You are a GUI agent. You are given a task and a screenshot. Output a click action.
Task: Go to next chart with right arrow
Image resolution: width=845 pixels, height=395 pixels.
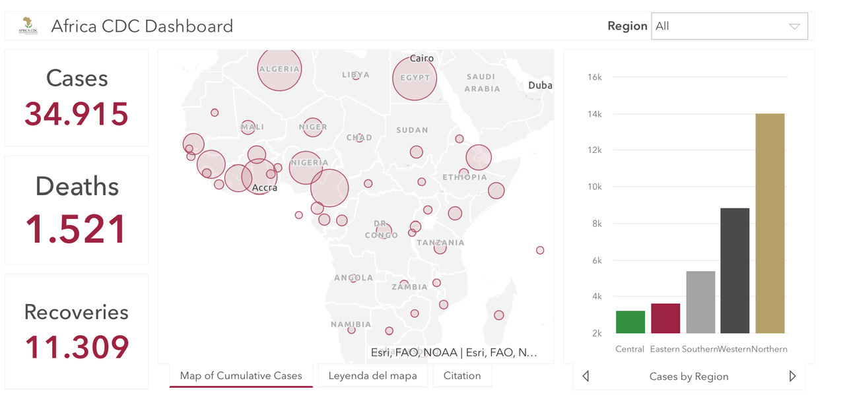point(793,377)
